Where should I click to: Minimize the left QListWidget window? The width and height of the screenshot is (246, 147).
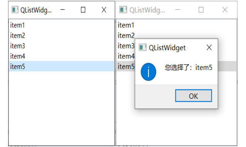62,10
